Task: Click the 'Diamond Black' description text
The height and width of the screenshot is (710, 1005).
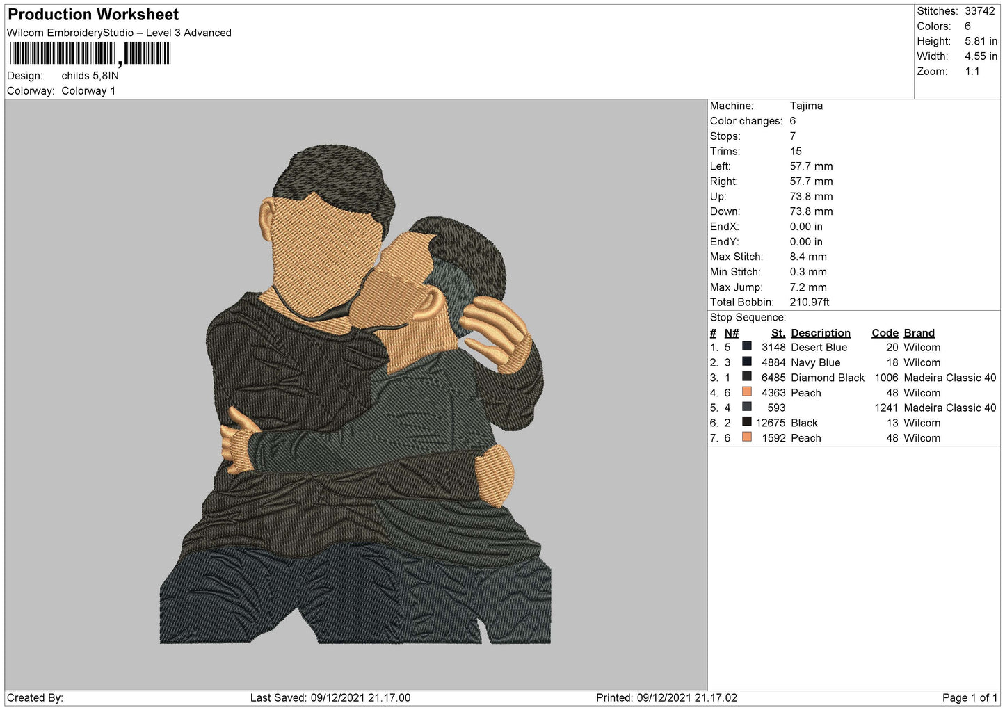Action: point(828,378)
